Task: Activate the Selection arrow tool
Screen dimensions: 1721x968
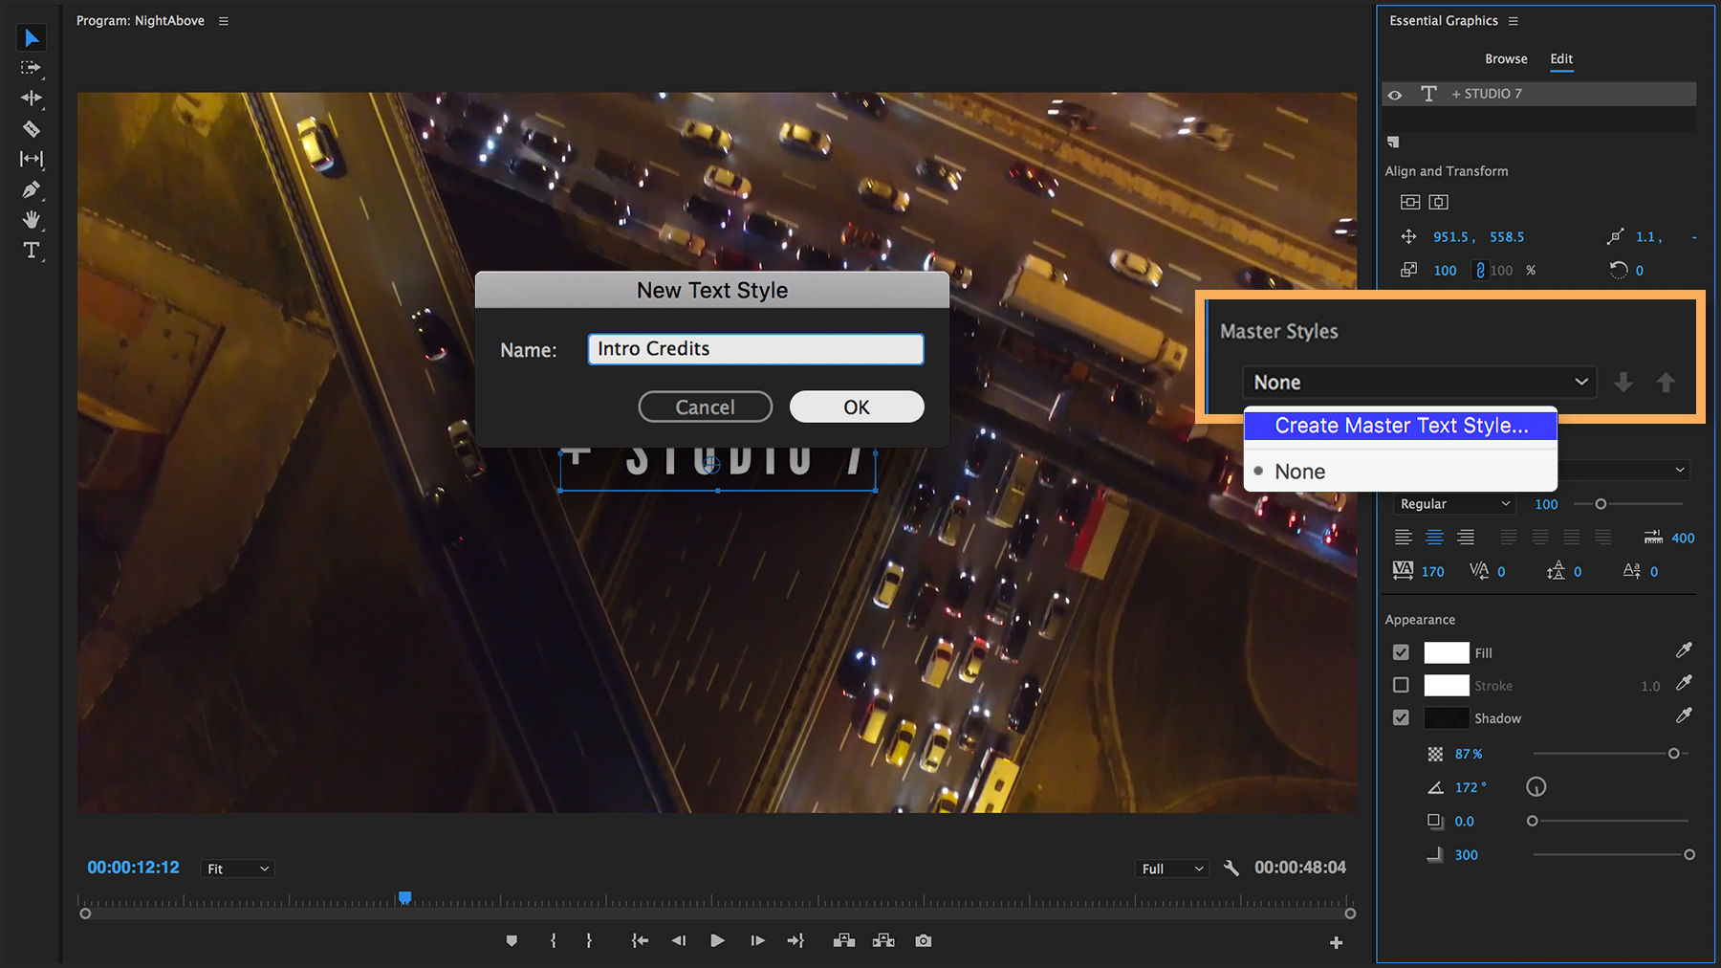Action: coord(32,37)
